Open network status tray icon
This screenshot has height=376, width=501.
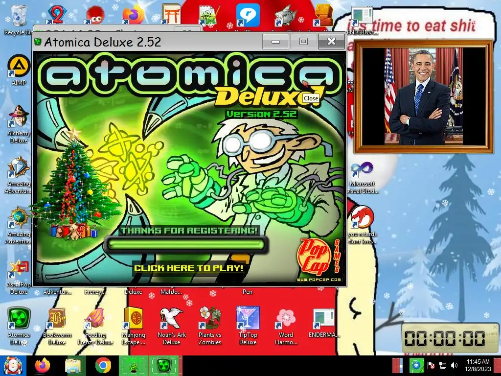coord(442,365)
